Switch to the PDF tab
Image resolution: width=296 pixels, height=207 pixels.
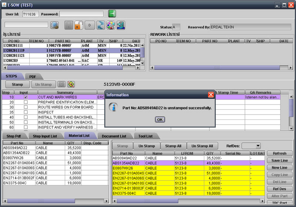[33, 77]
